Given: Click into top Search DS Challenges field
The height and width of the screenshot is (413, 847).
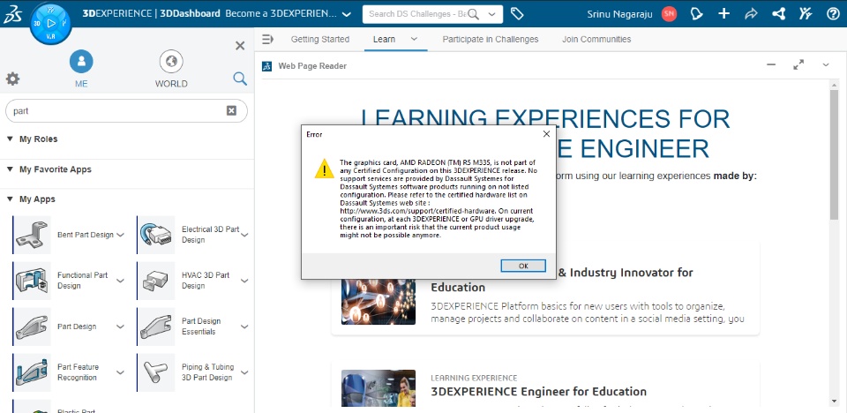Looking at the screenshot, I should pyautogui.click(x=417, y=14).
